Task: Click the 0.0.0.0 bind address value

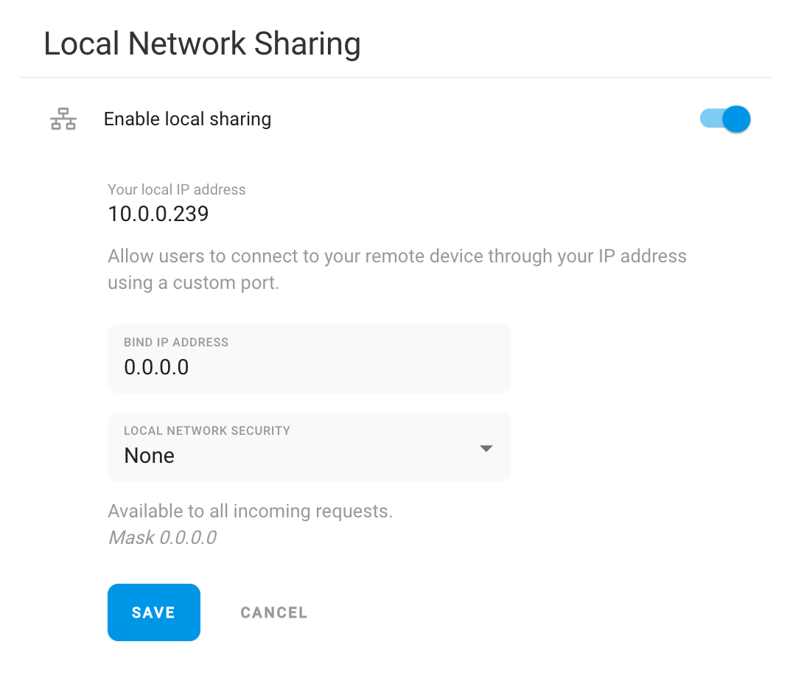Action: click(156, 367)
